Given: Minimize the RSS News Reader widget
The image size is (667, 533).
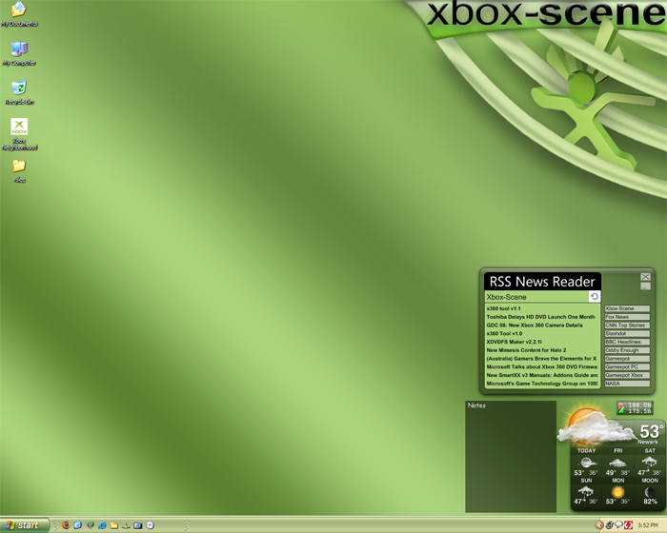Looking at the screenshot, I should click(x=645, y=286).
